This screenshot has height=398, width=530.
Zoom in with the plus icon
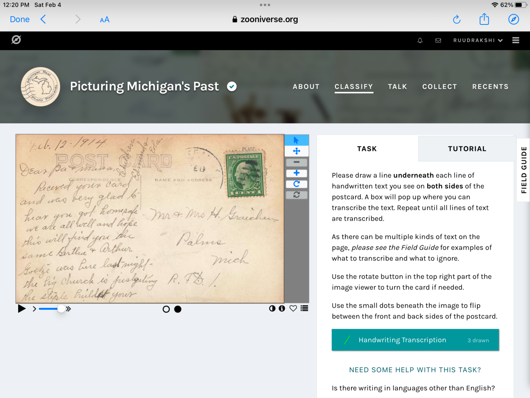(x=296, y=173)
